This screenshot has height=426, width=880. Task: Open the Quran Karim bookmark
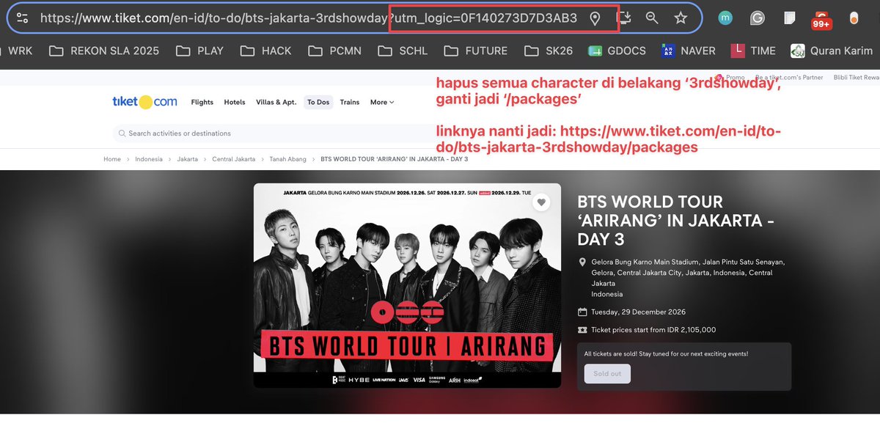(x=830, y=51)
